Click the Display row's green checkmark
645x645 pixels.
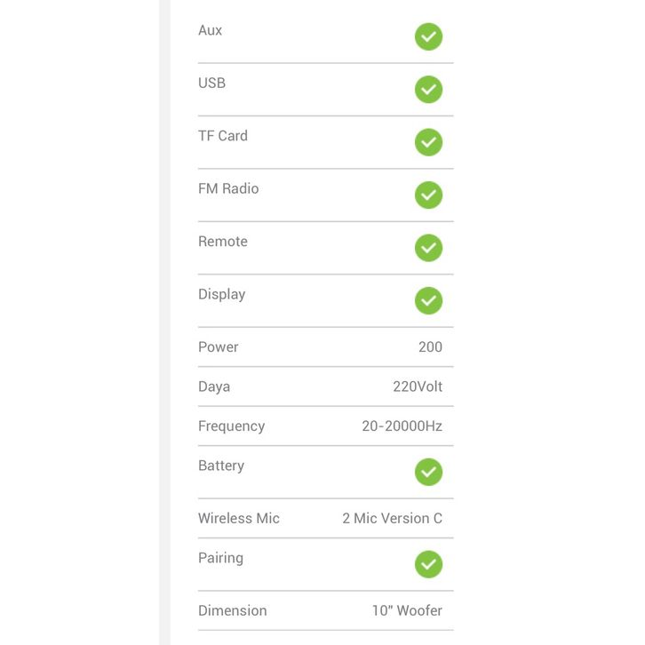pyautogui.click(x=428, y=300)
